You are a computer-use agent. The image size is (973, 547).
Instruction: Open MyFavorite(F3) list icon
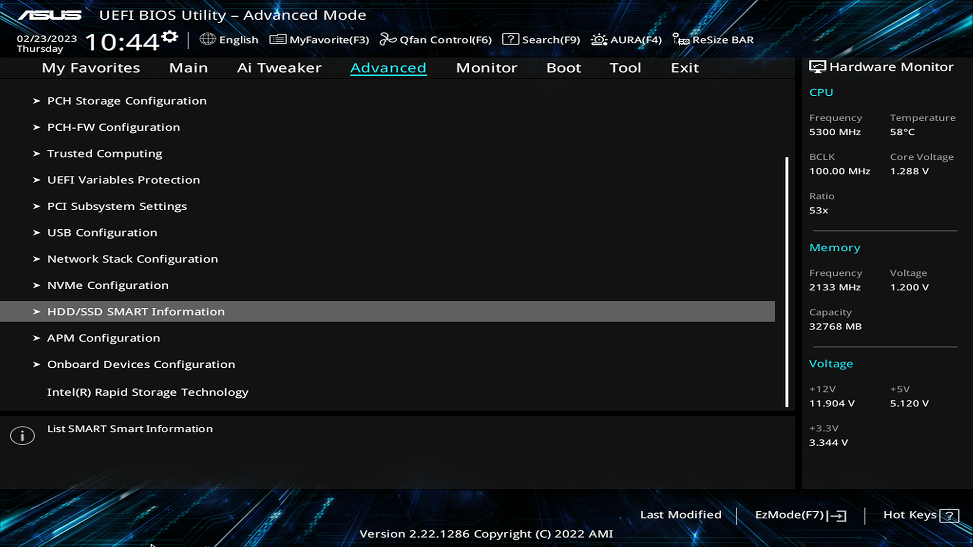click(x=278, y=39)
